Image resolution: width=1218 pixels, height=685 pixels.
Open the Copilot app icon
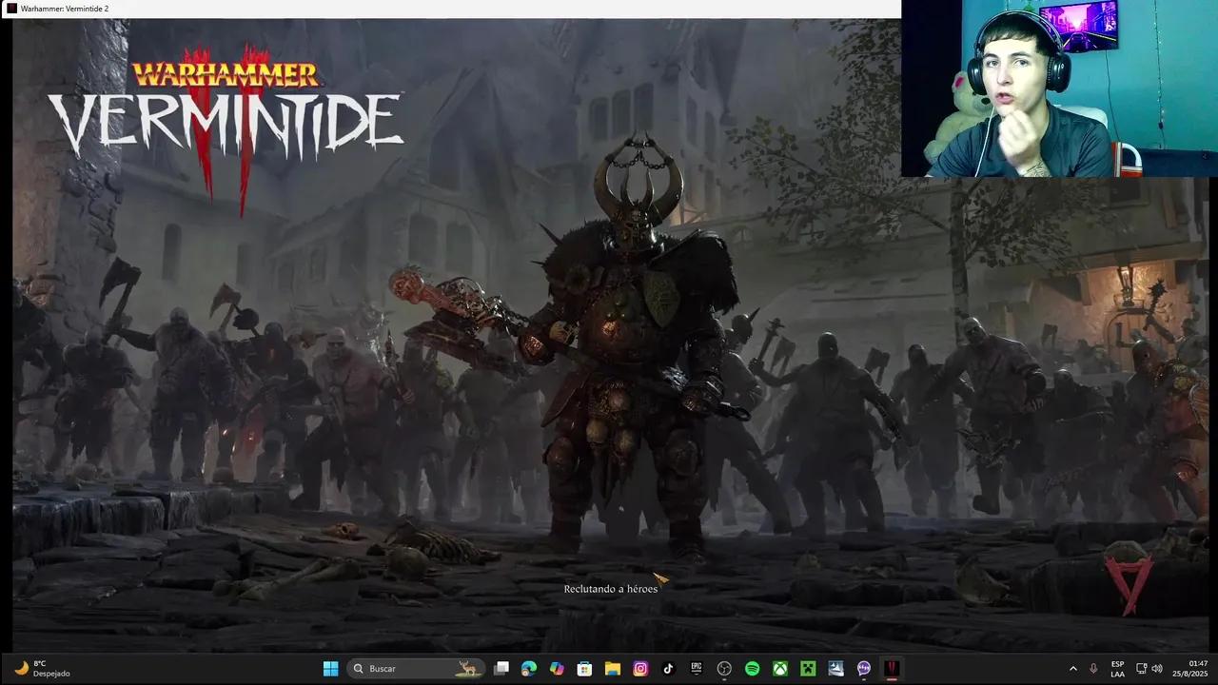(557, 669)
